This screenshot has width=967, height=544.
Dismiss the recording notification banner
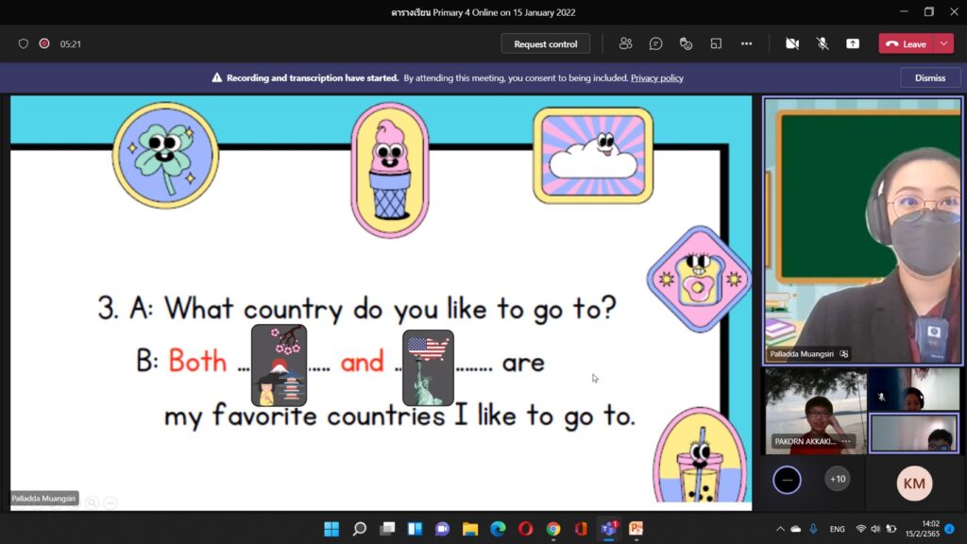coord(929,78)
